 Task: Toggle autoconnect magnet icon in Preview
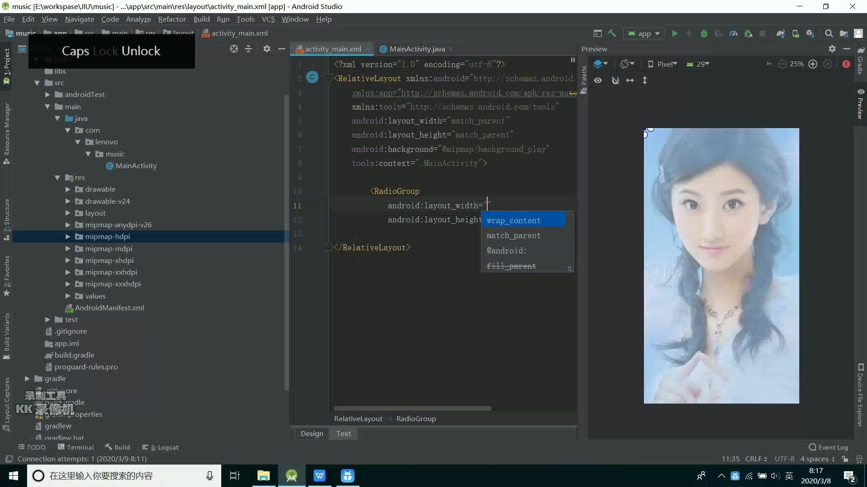[615, 80]
